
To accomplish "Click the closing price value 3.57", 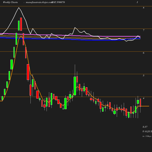I will 145,127.
